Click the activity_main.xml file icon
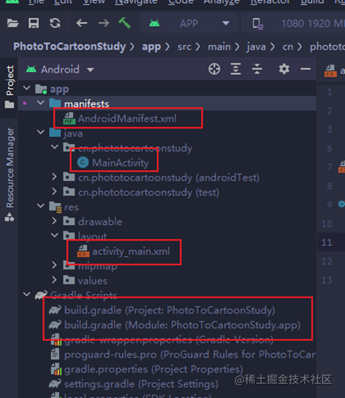This screenshot has height=398, width=345. pyautogui.click(x=83, y=251)
